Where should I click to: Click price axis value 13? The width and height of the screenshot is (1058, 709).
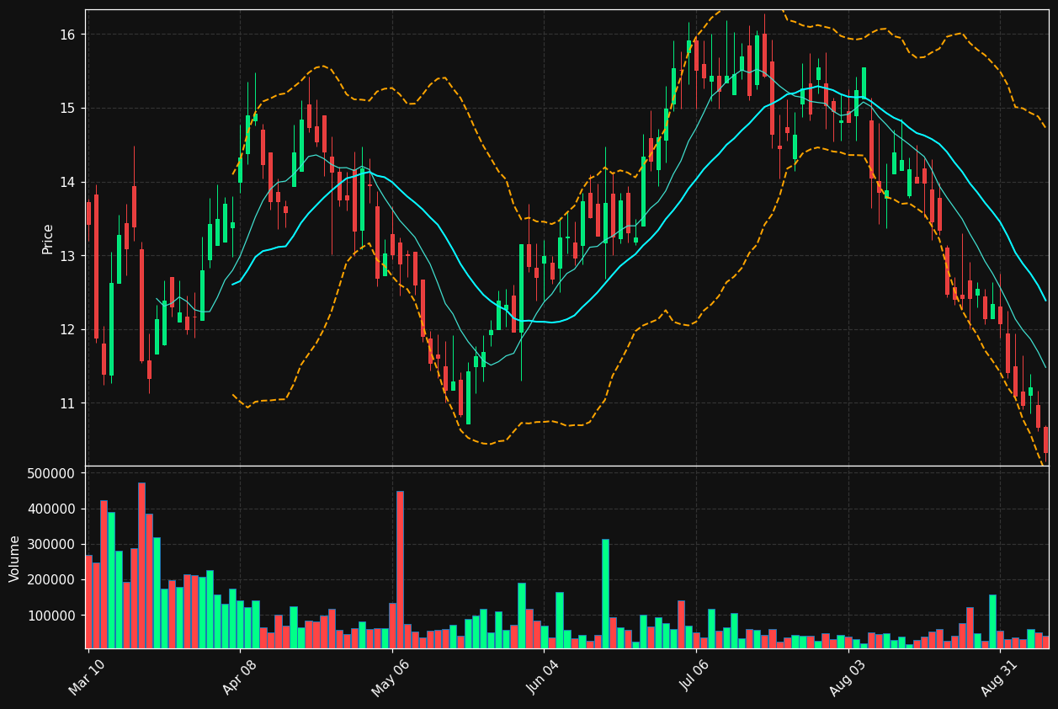coord(67,256)
